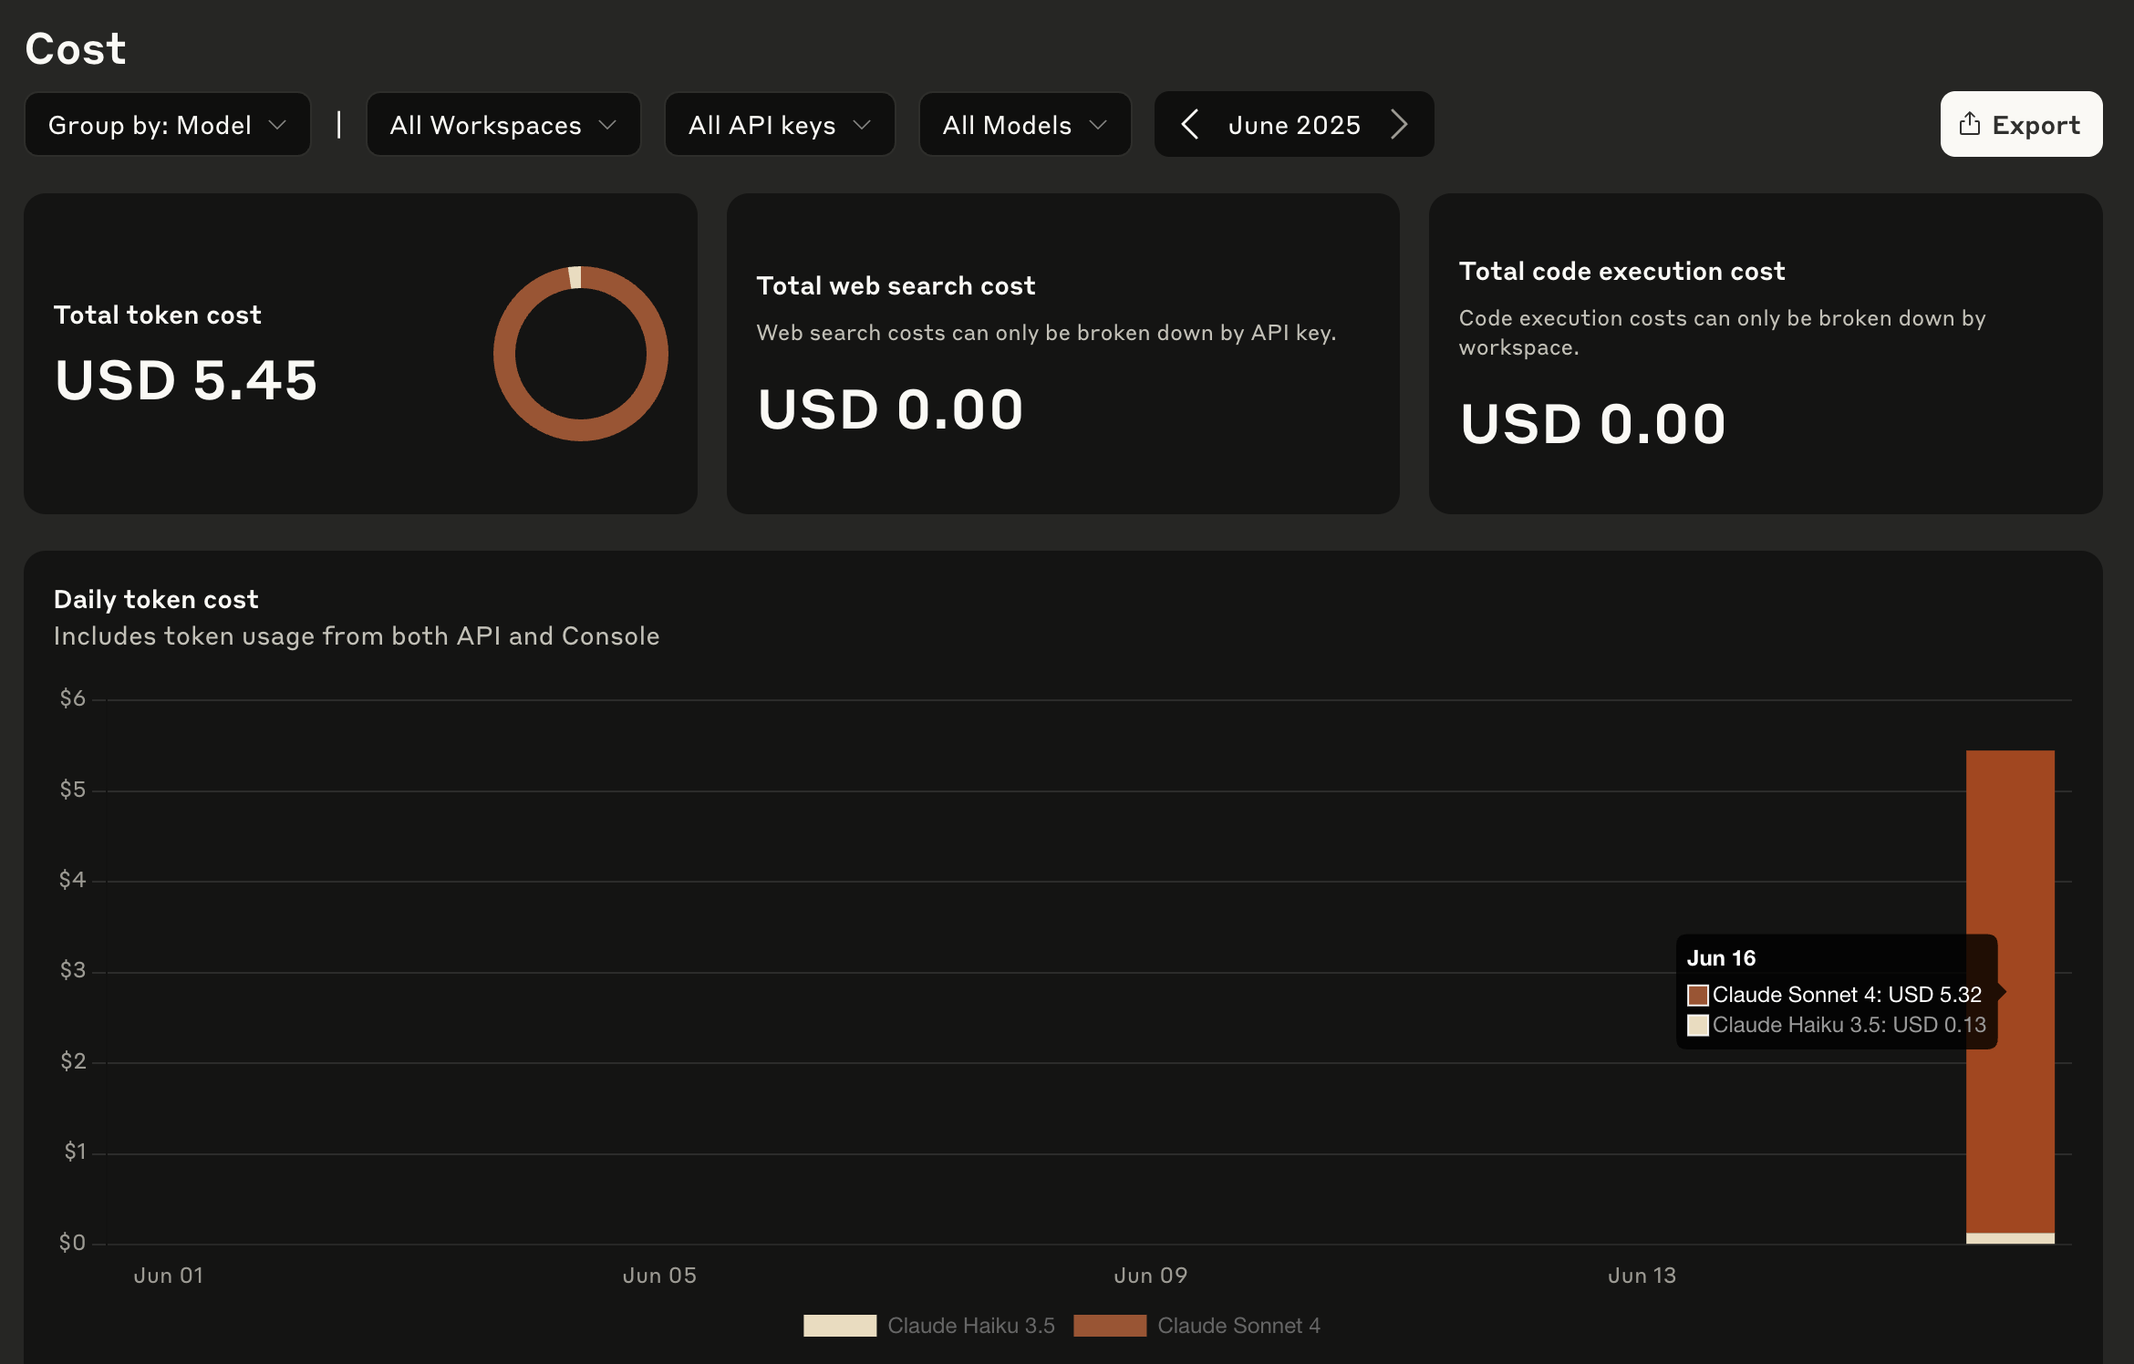Image resolution: width=2134 pixels, height=1364 pixels.
Task: Click the All Workspaces chevron arrow
Action: pyautogui.click(x=608, y=125)
